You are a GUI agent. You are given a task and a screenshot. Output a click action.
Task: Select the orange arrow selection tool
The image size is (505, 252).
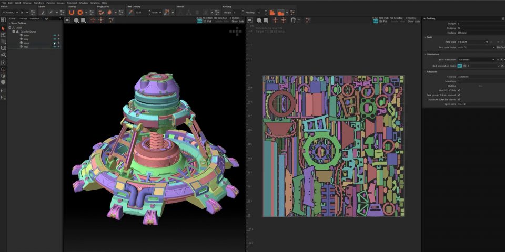click(x=3, y=28)
